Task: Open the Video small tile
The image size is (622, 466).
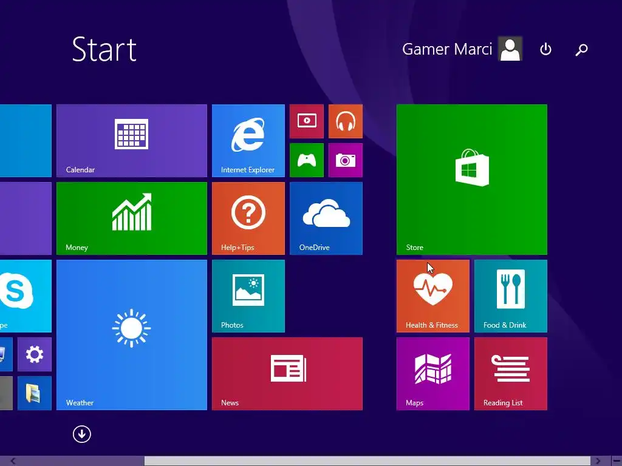Action: pos(307,121)
